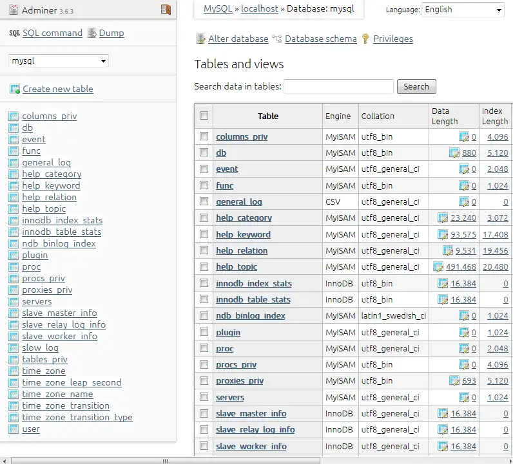The image size is (513, 464).
Task: Click the table icon beside columns_priv in sidebar
Action: pyautogui.click(x=14, y=116)
